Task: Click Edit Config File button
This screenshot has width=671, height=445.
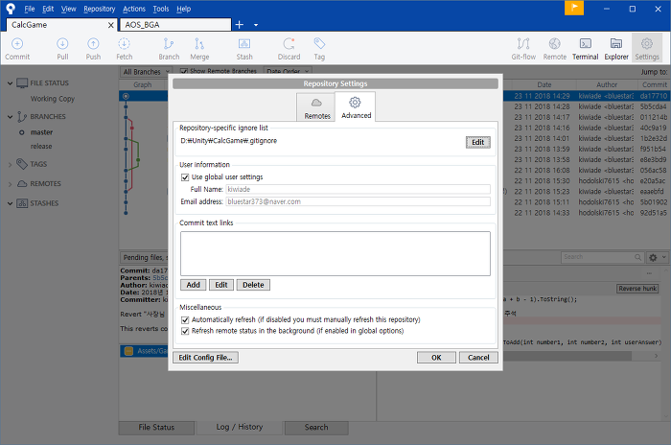Action: (205, 358)
